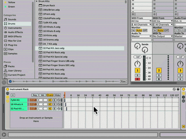Expand the Drum Hits folder

point(37,1)
